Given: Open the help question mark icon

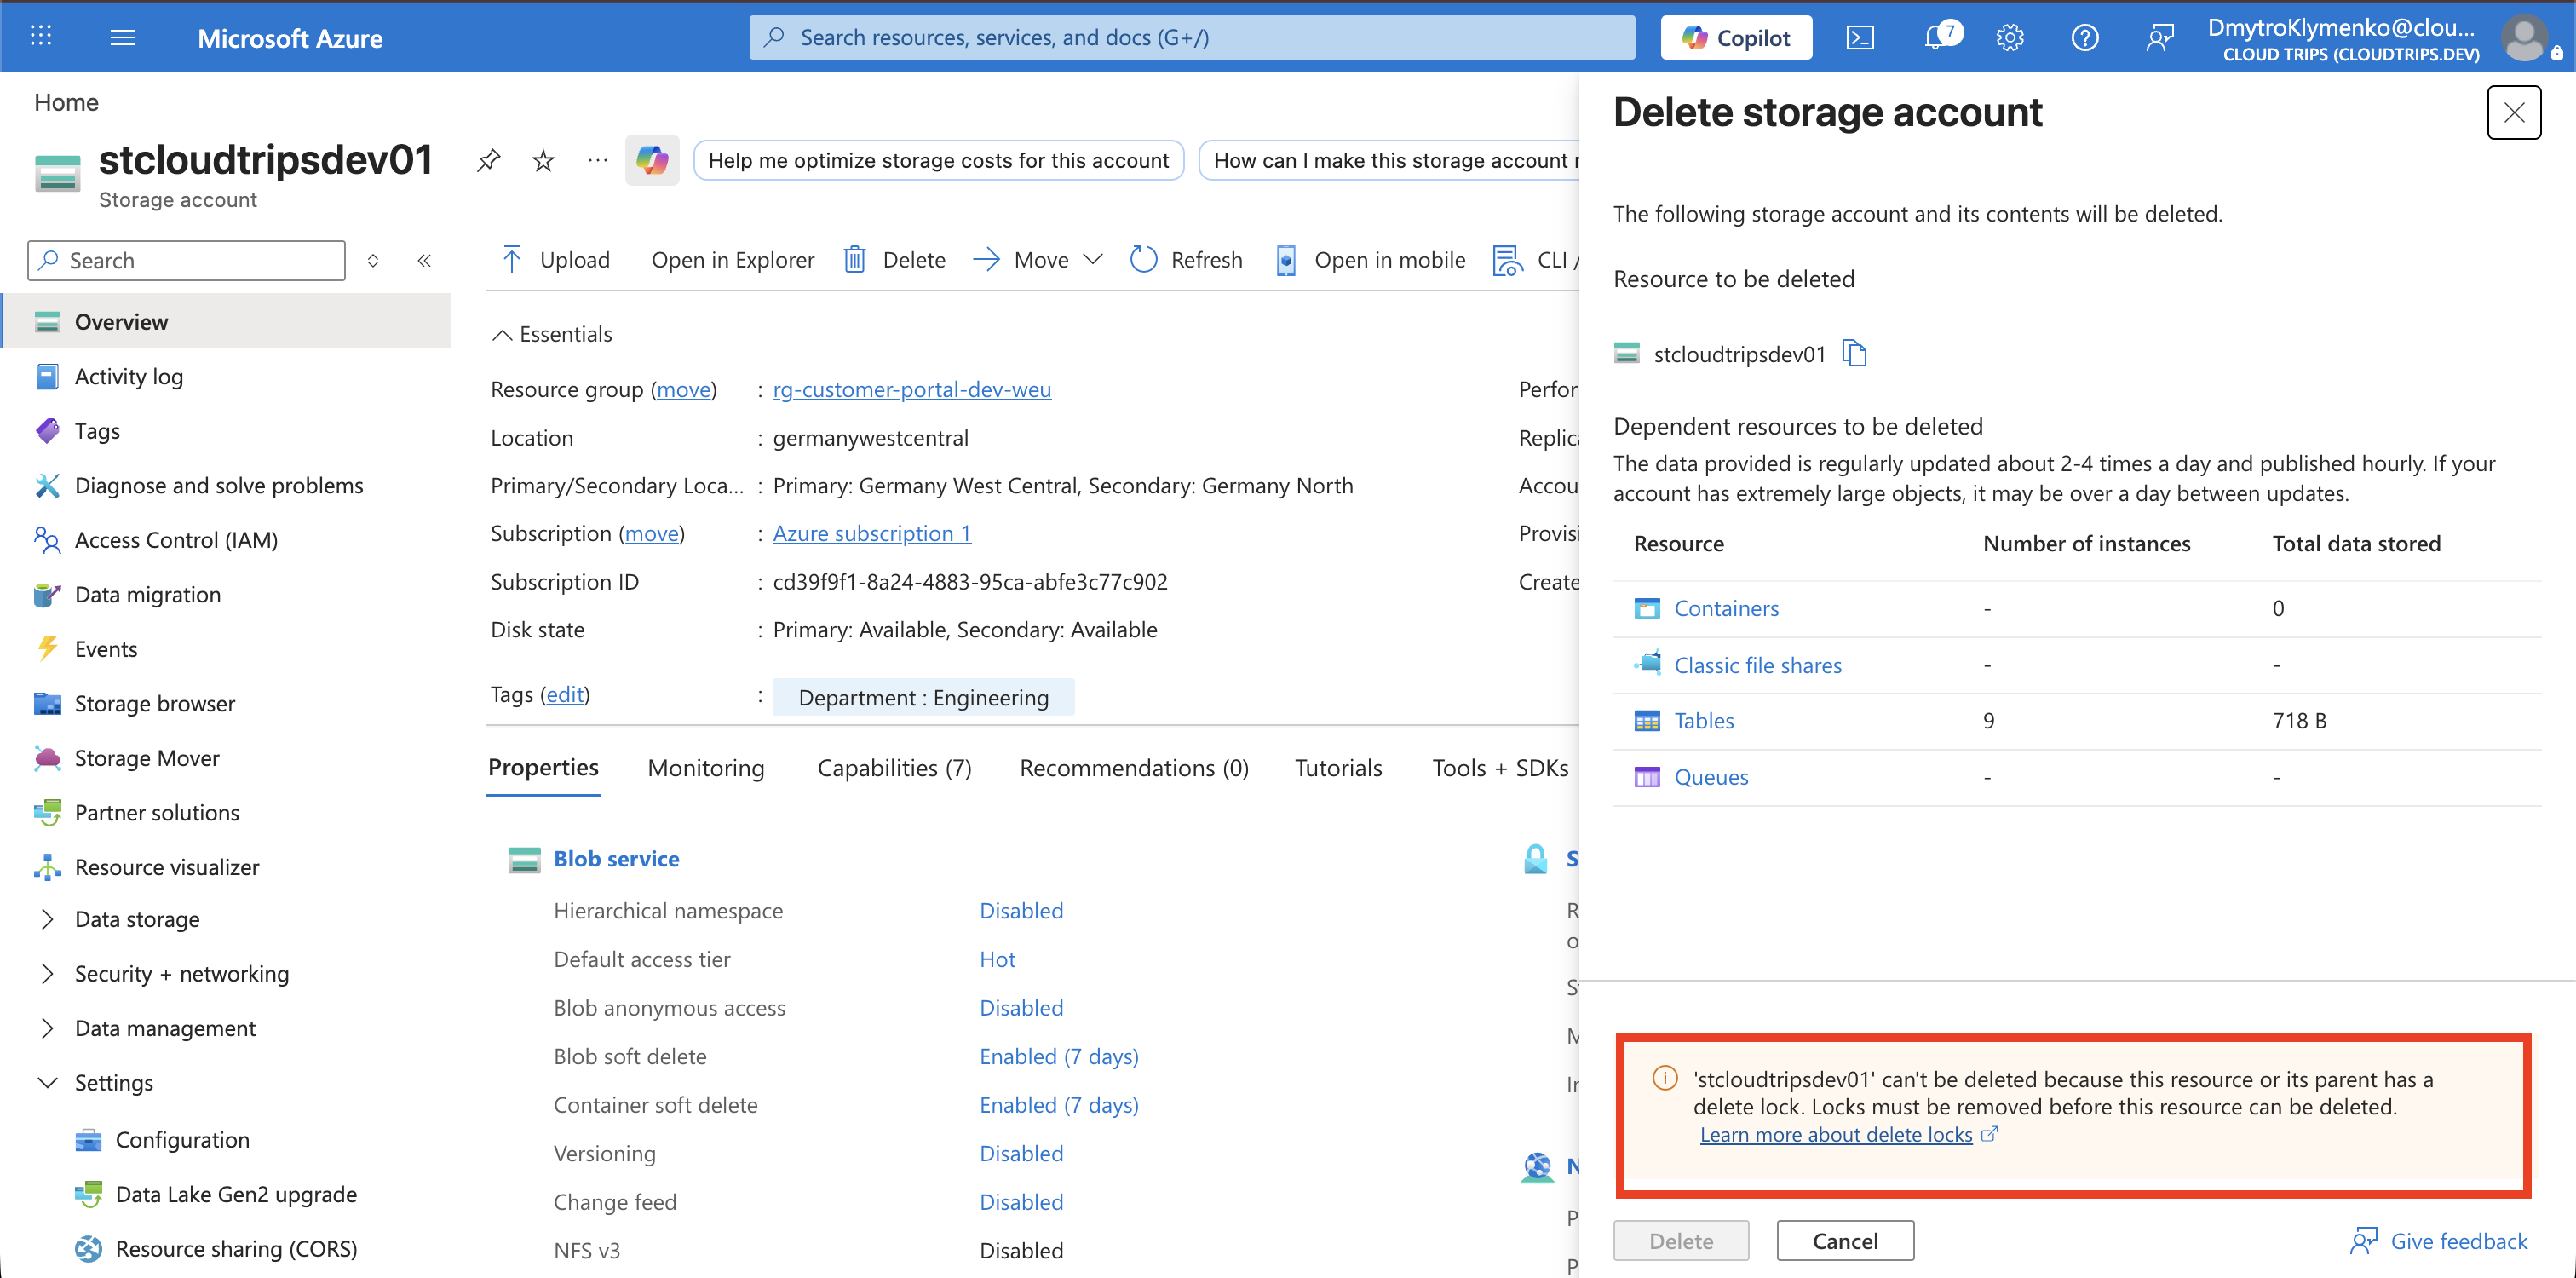Looking at the screenshot, I should [2085, 38].
